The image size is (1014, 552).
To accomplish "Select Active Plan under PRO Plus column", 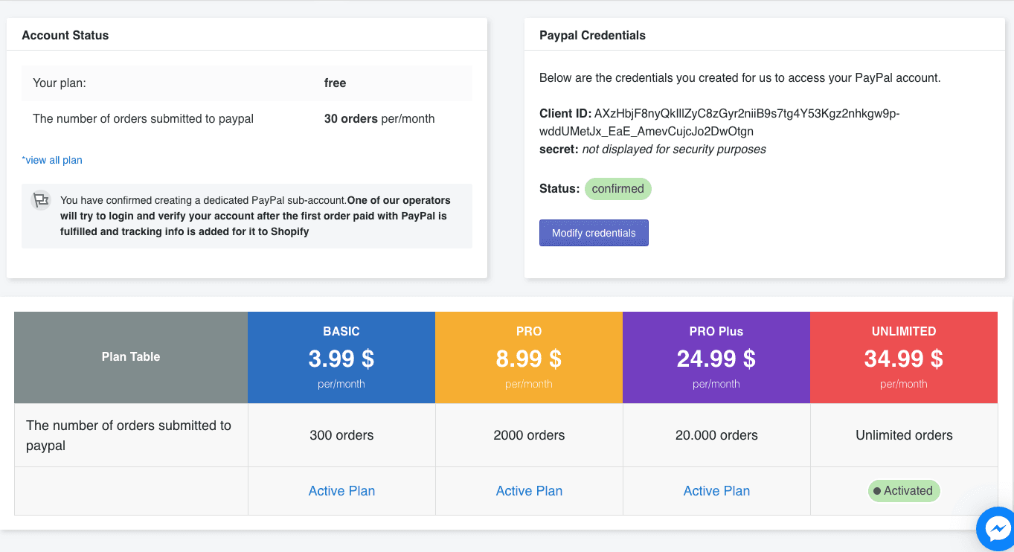I will (716, 491).
